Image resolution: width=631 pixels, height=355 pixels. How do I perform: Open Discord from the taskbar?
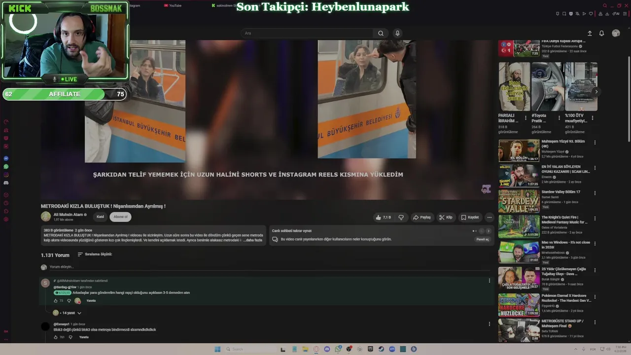tap(327, 349)
